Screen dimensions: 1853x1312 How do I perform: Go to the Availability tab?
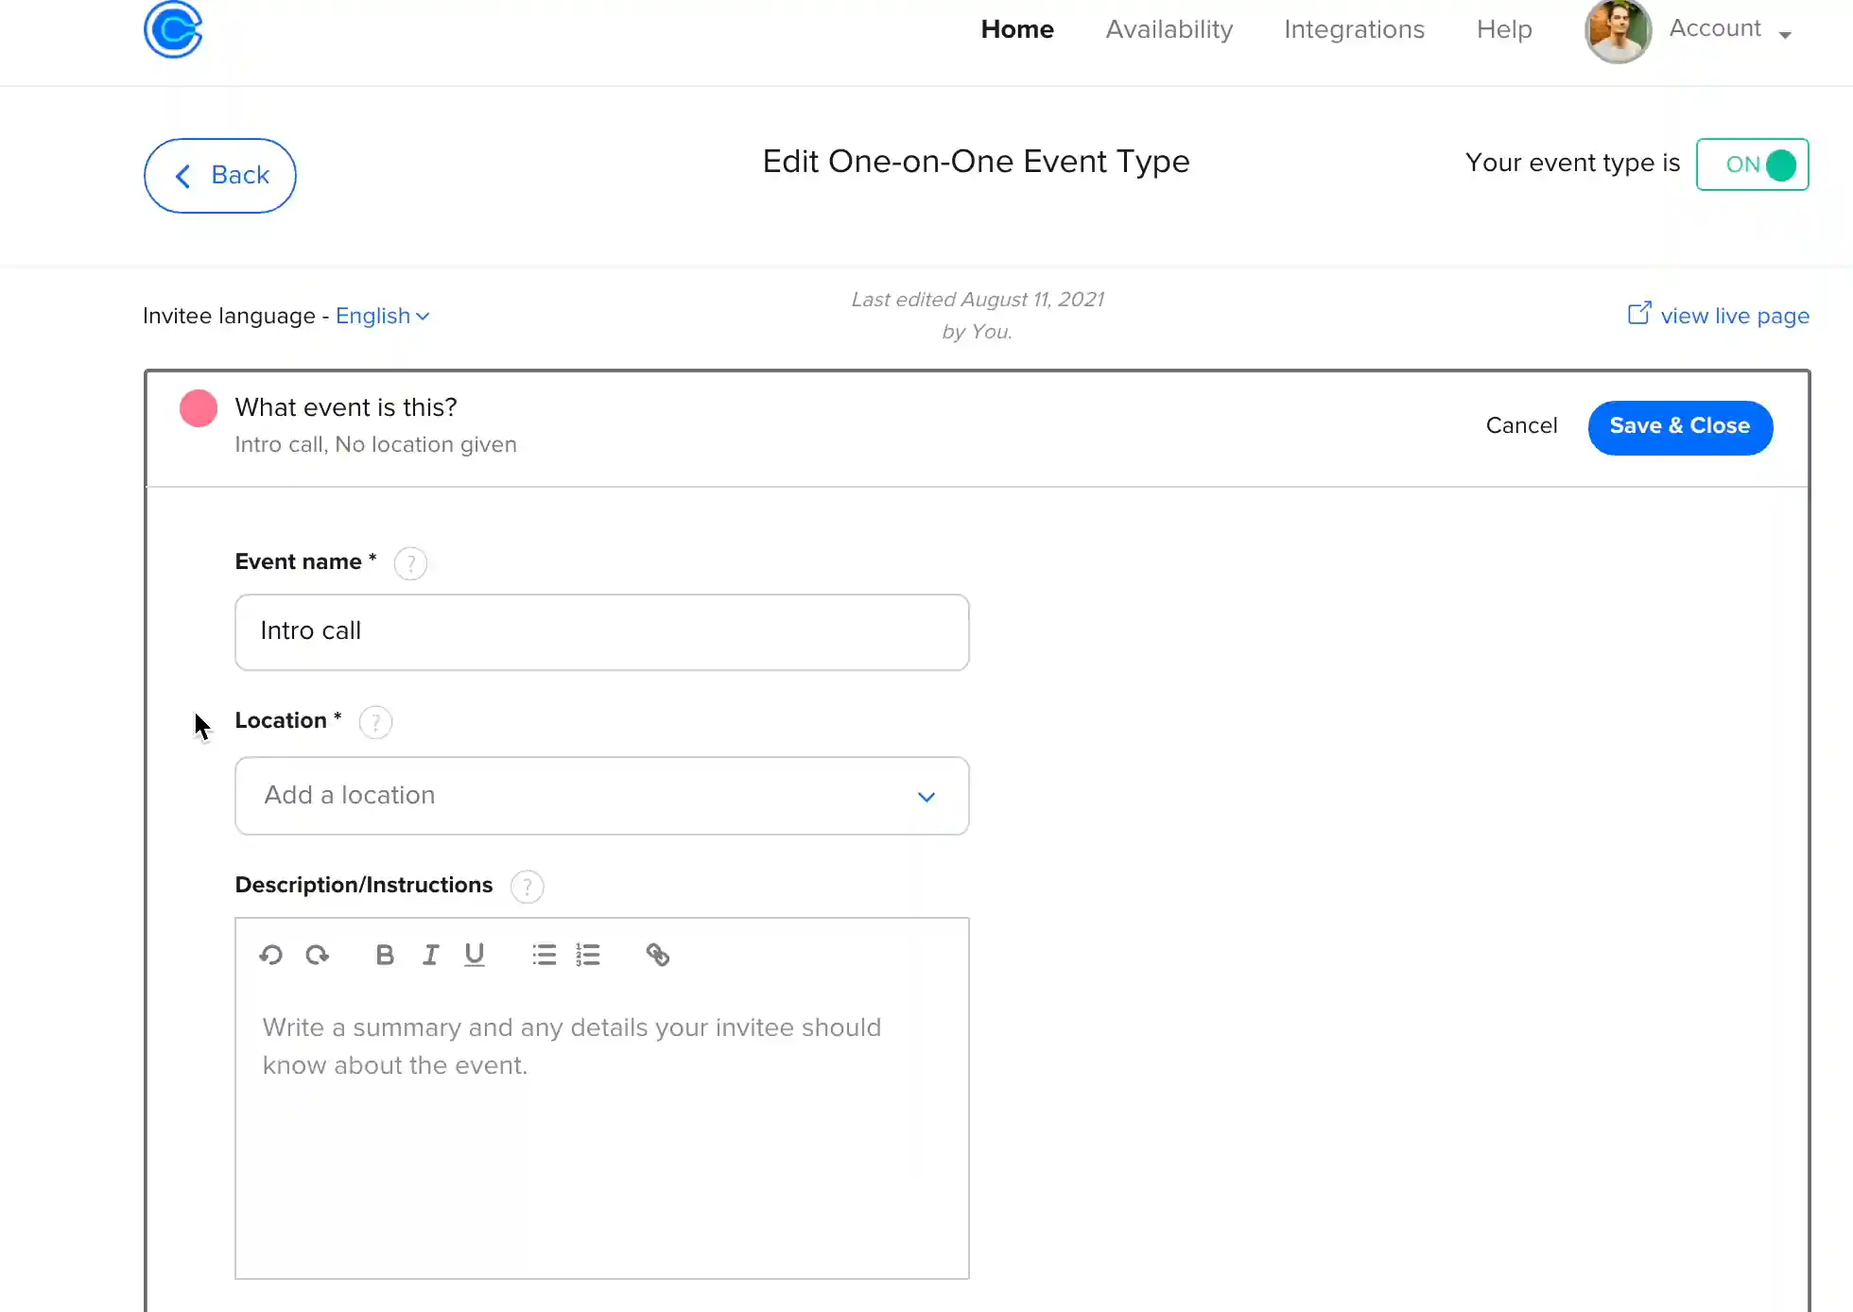tap(1169, 29)
